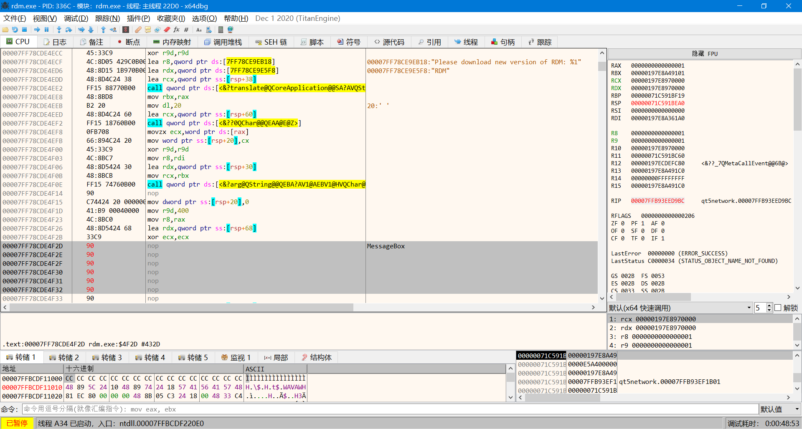
Task: Switch to the 断点 breakpoints tab
Action: (x=129, y=42)
